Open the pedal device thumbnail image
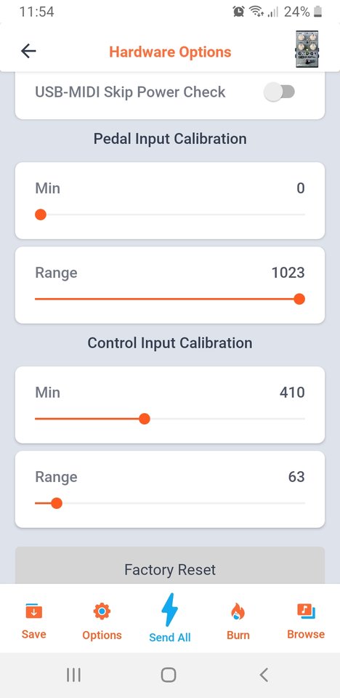The width and height of the screenshot is (340, 698). 307,49
